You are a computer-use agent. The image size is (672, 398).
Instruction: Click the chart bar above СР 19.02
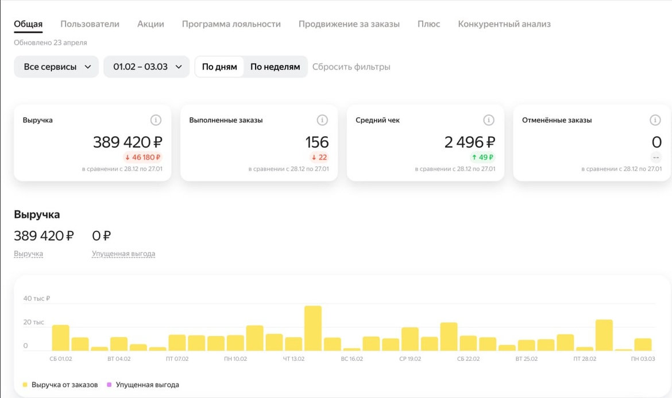pos(410,339)
